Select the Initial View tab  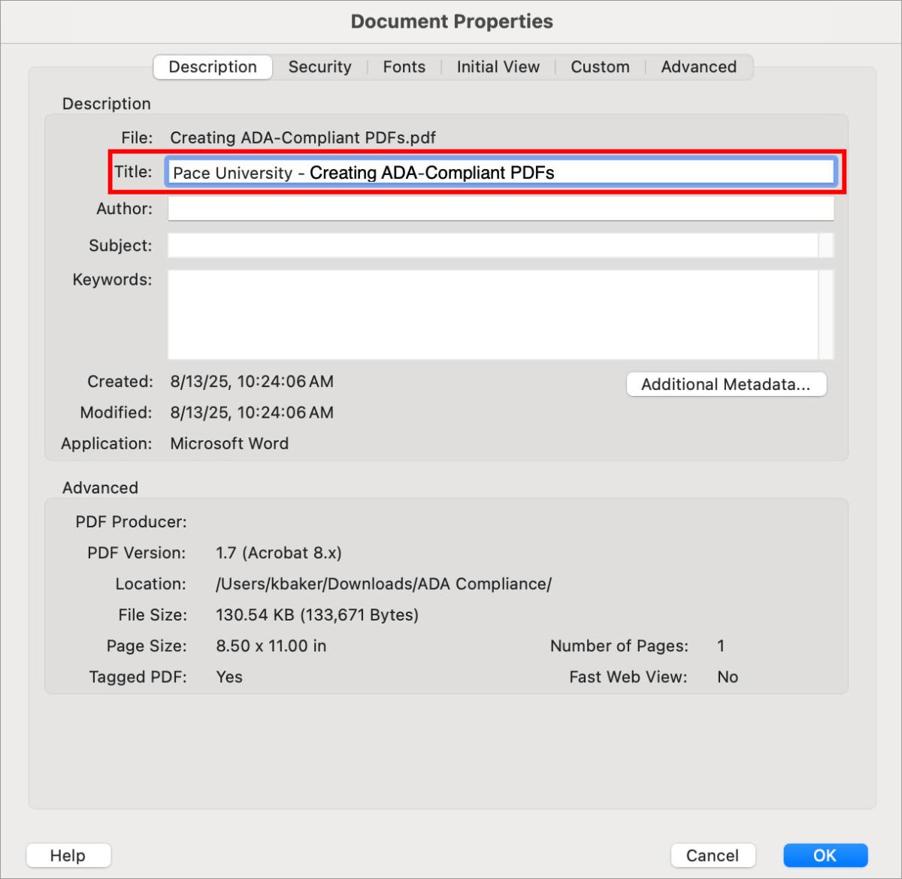pos(497,67)
